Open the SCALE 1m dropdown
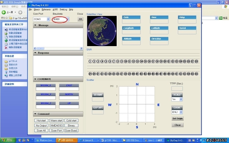Screen dimensions: 229x143 (x=181, y=99)
